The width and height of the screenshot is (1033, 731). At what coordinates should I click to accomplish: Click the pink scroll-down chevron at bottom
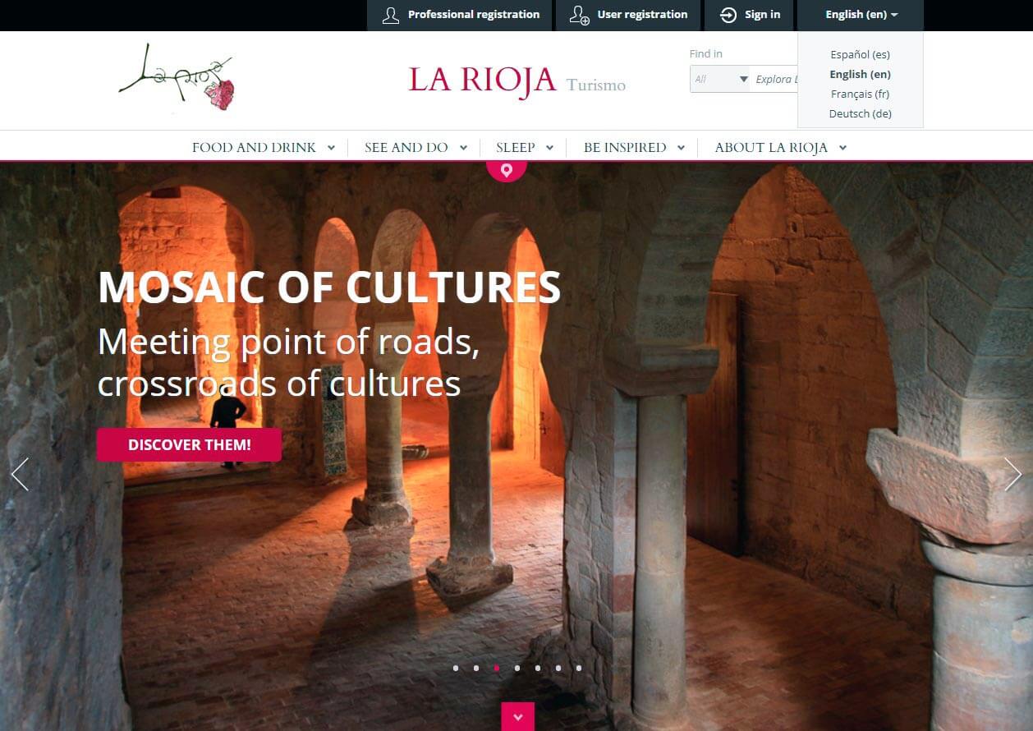coord(517,716)
